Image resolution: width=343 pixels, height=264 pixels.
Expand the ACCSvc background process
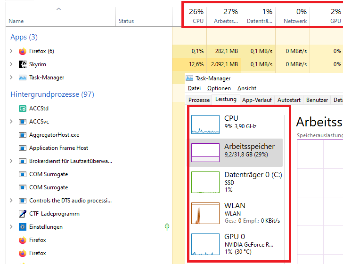(x=11, y=122)
